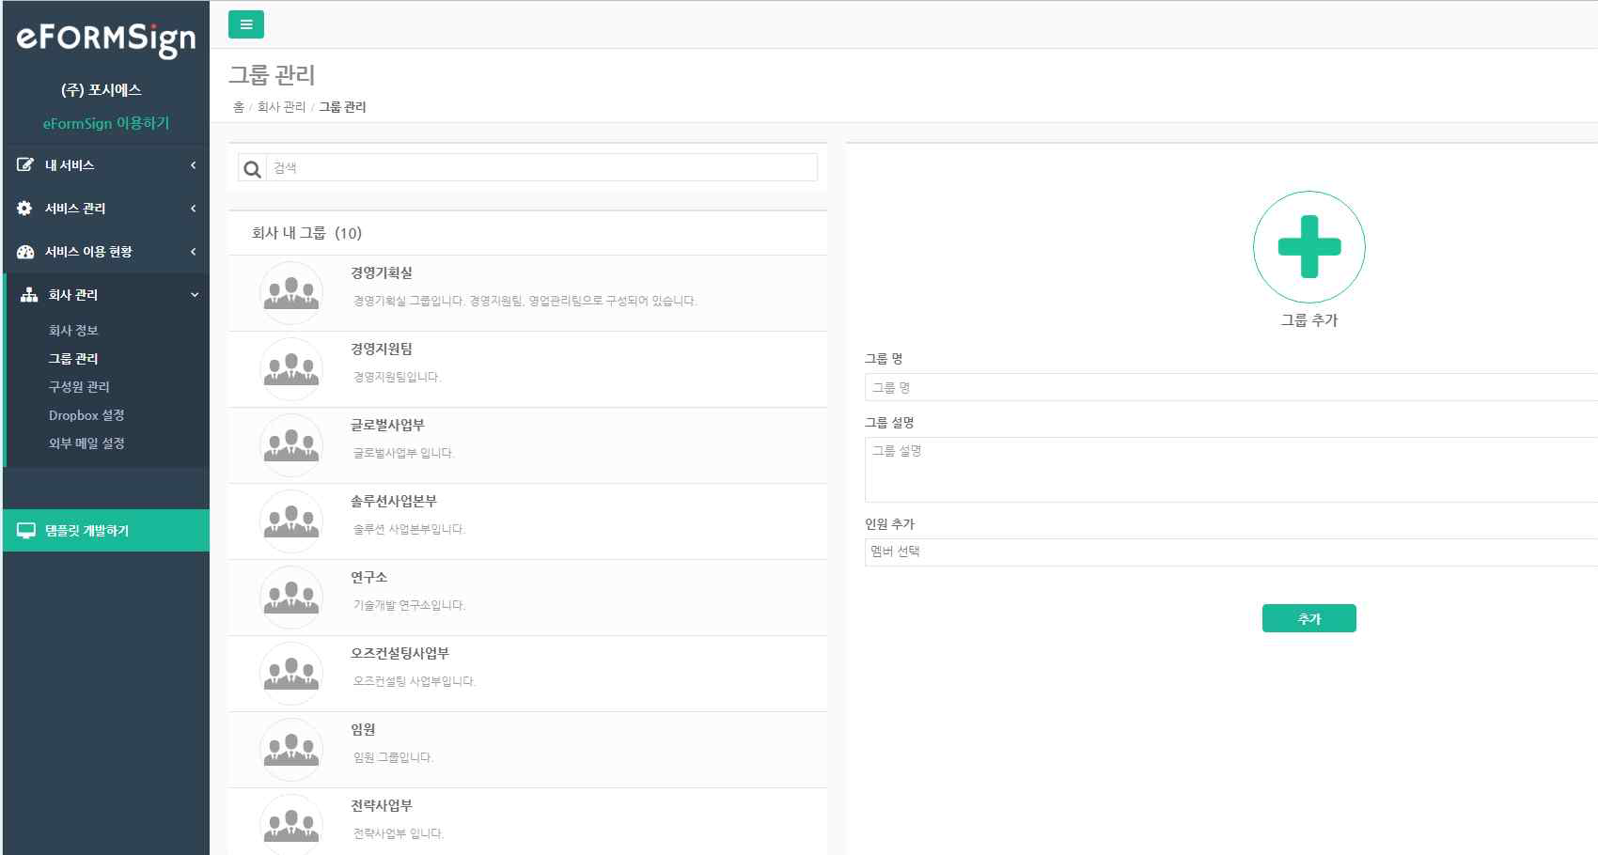Click the green plus group add icon

point(1308,247)
